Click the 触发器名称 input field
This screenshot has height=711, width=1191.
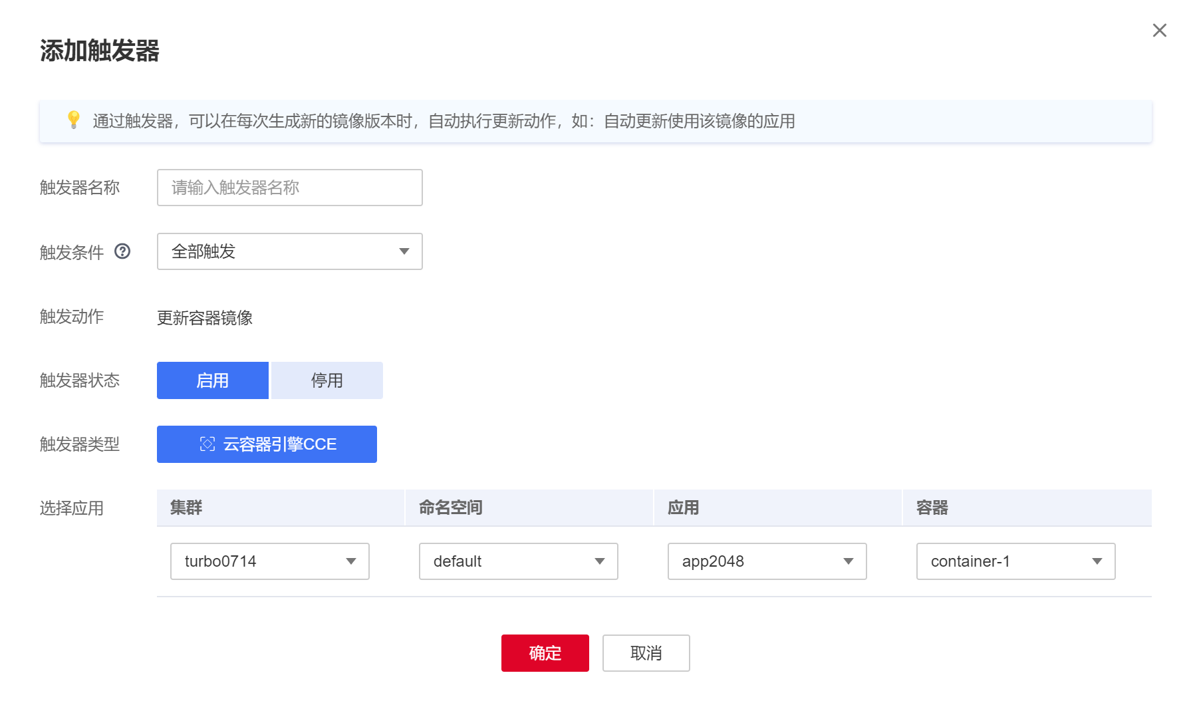(289, 188)
